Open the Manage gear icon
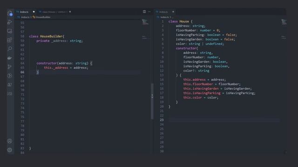Screen dimensions: 298x167 [x=10, y=150]
